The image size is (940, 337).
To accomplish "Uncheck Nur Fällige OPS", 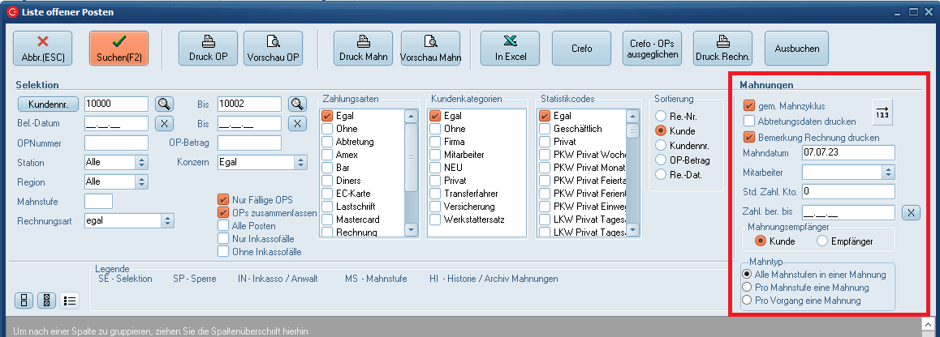I will 222,200.
